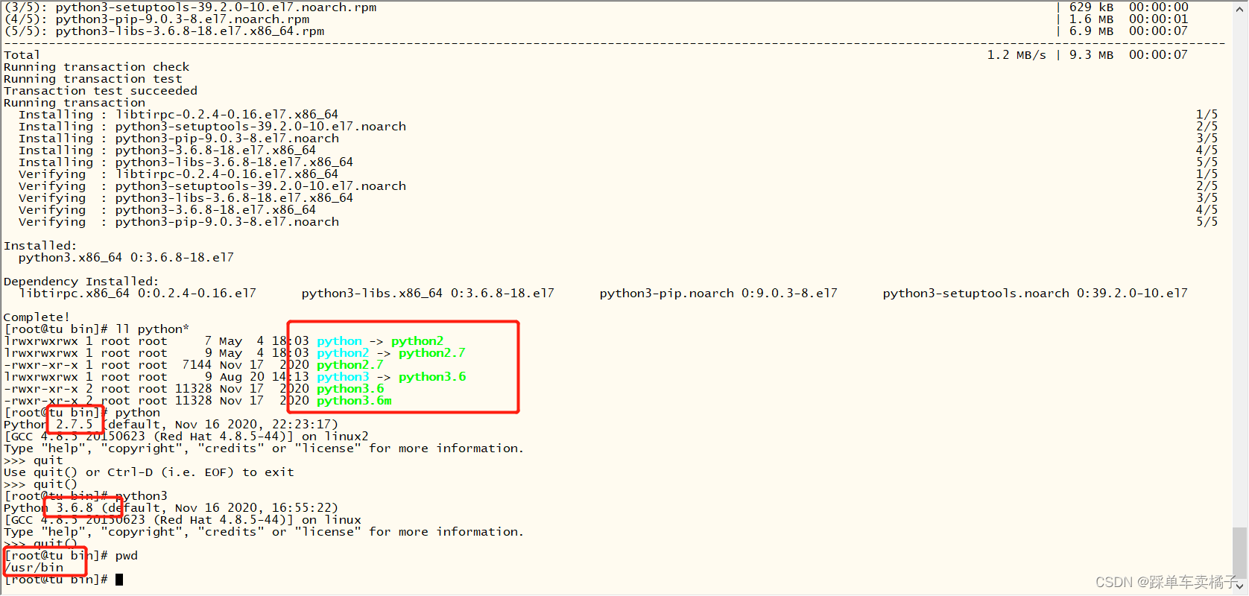Click the 'pwd' command text
This screenshot has height=596, width=1249.
127,556
